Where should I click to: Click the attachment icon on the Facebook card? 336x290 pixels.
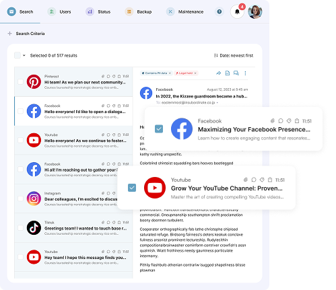click(x=273, y=121)
